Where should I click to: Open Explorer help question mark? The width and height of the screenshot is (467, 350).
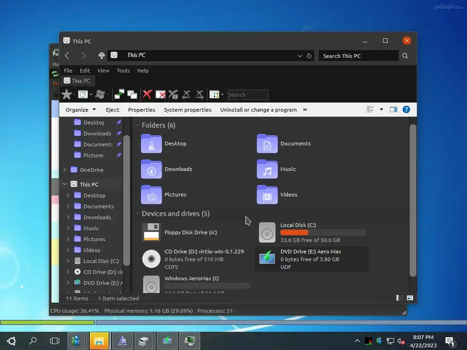[406, 109]
